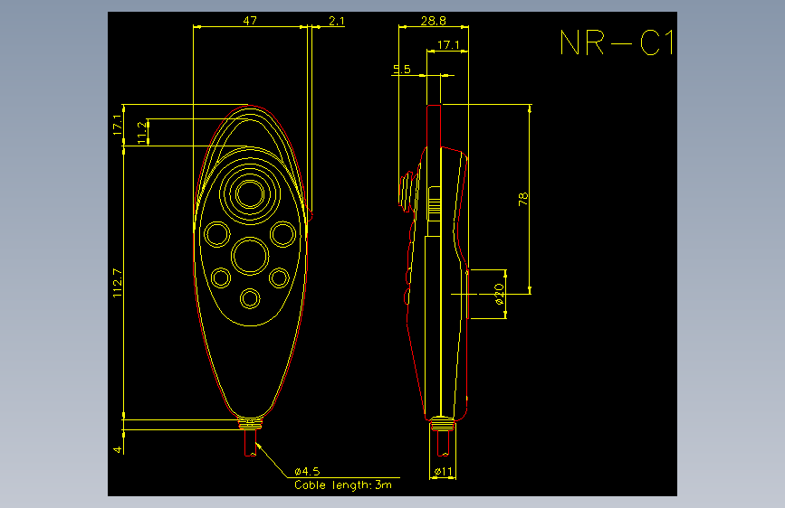Image resolution: width=785 pixels, height=508 pixels.
Task: Select the rotated 17.1 label beside 11.2
Action: click(x=117, y=125)
